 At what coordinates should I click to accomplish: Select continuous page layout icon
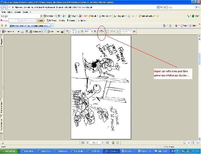coord(189,143)
